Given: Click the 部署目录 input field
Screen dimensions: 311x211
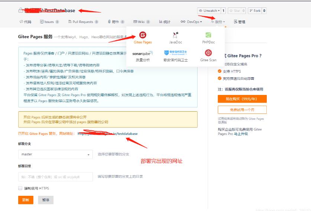Looking at the screenshot, I should coord(55,177).
